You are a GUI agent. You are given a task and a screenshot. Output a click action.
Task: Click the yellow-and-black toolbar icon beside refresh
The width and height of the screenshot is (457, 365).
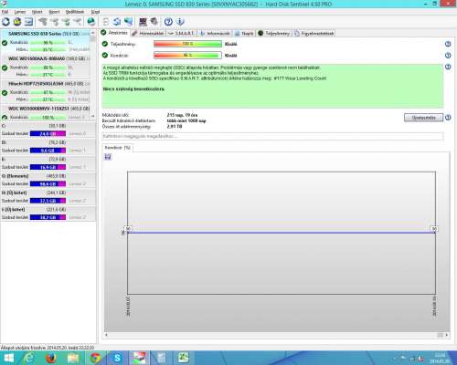17,22
